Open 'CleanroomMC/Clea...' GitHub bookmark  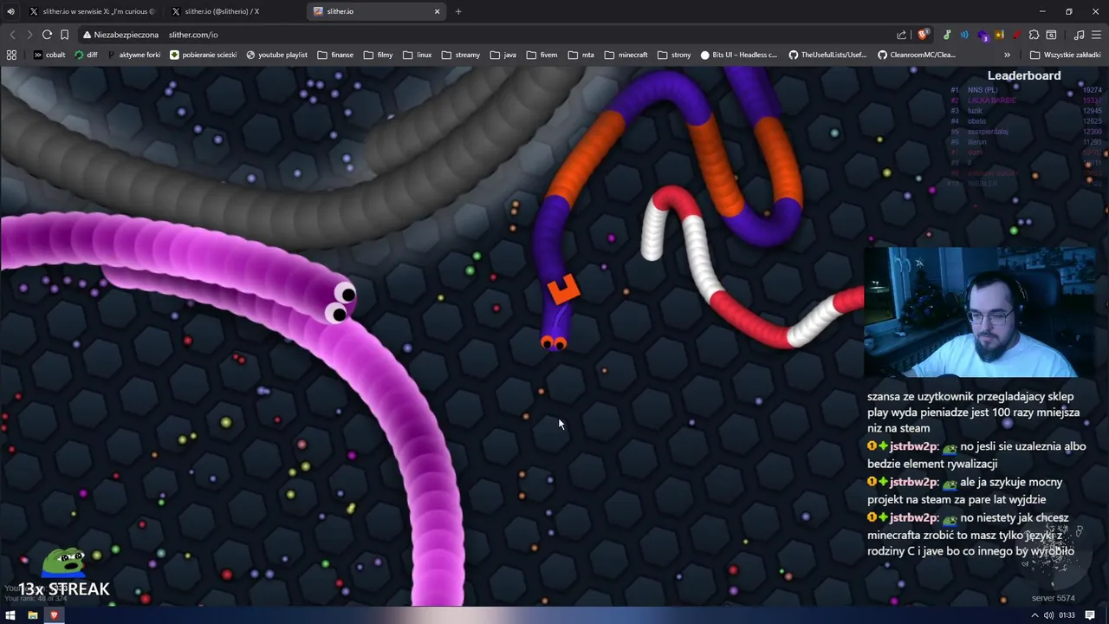pyautogui.click(x=917, y=55)
